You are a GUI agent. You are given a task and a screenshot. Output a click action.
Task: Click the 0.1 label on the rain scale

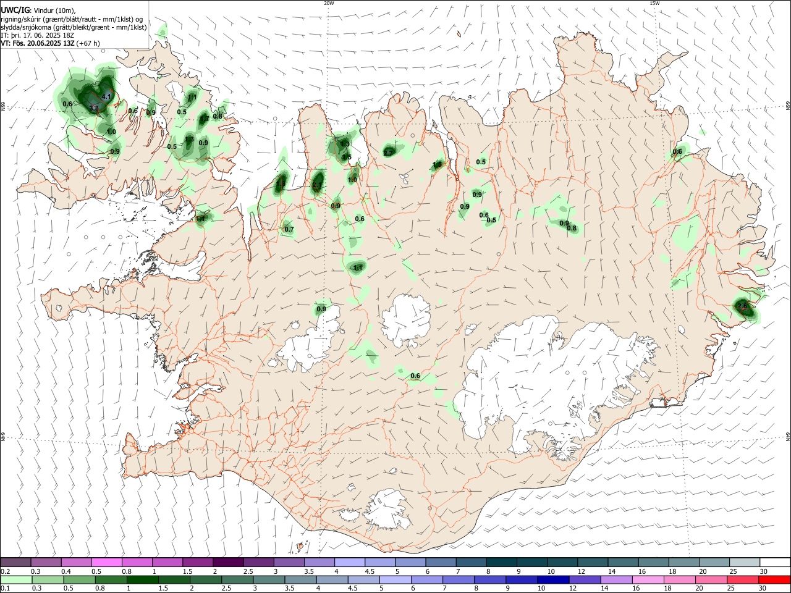(x=6, y=588)
